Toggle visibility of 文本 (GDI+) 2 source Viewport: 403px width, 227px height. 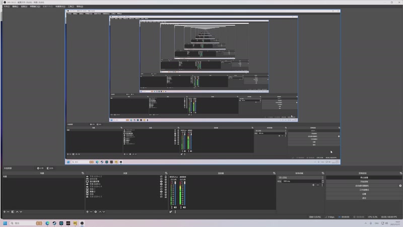(161, 177)
